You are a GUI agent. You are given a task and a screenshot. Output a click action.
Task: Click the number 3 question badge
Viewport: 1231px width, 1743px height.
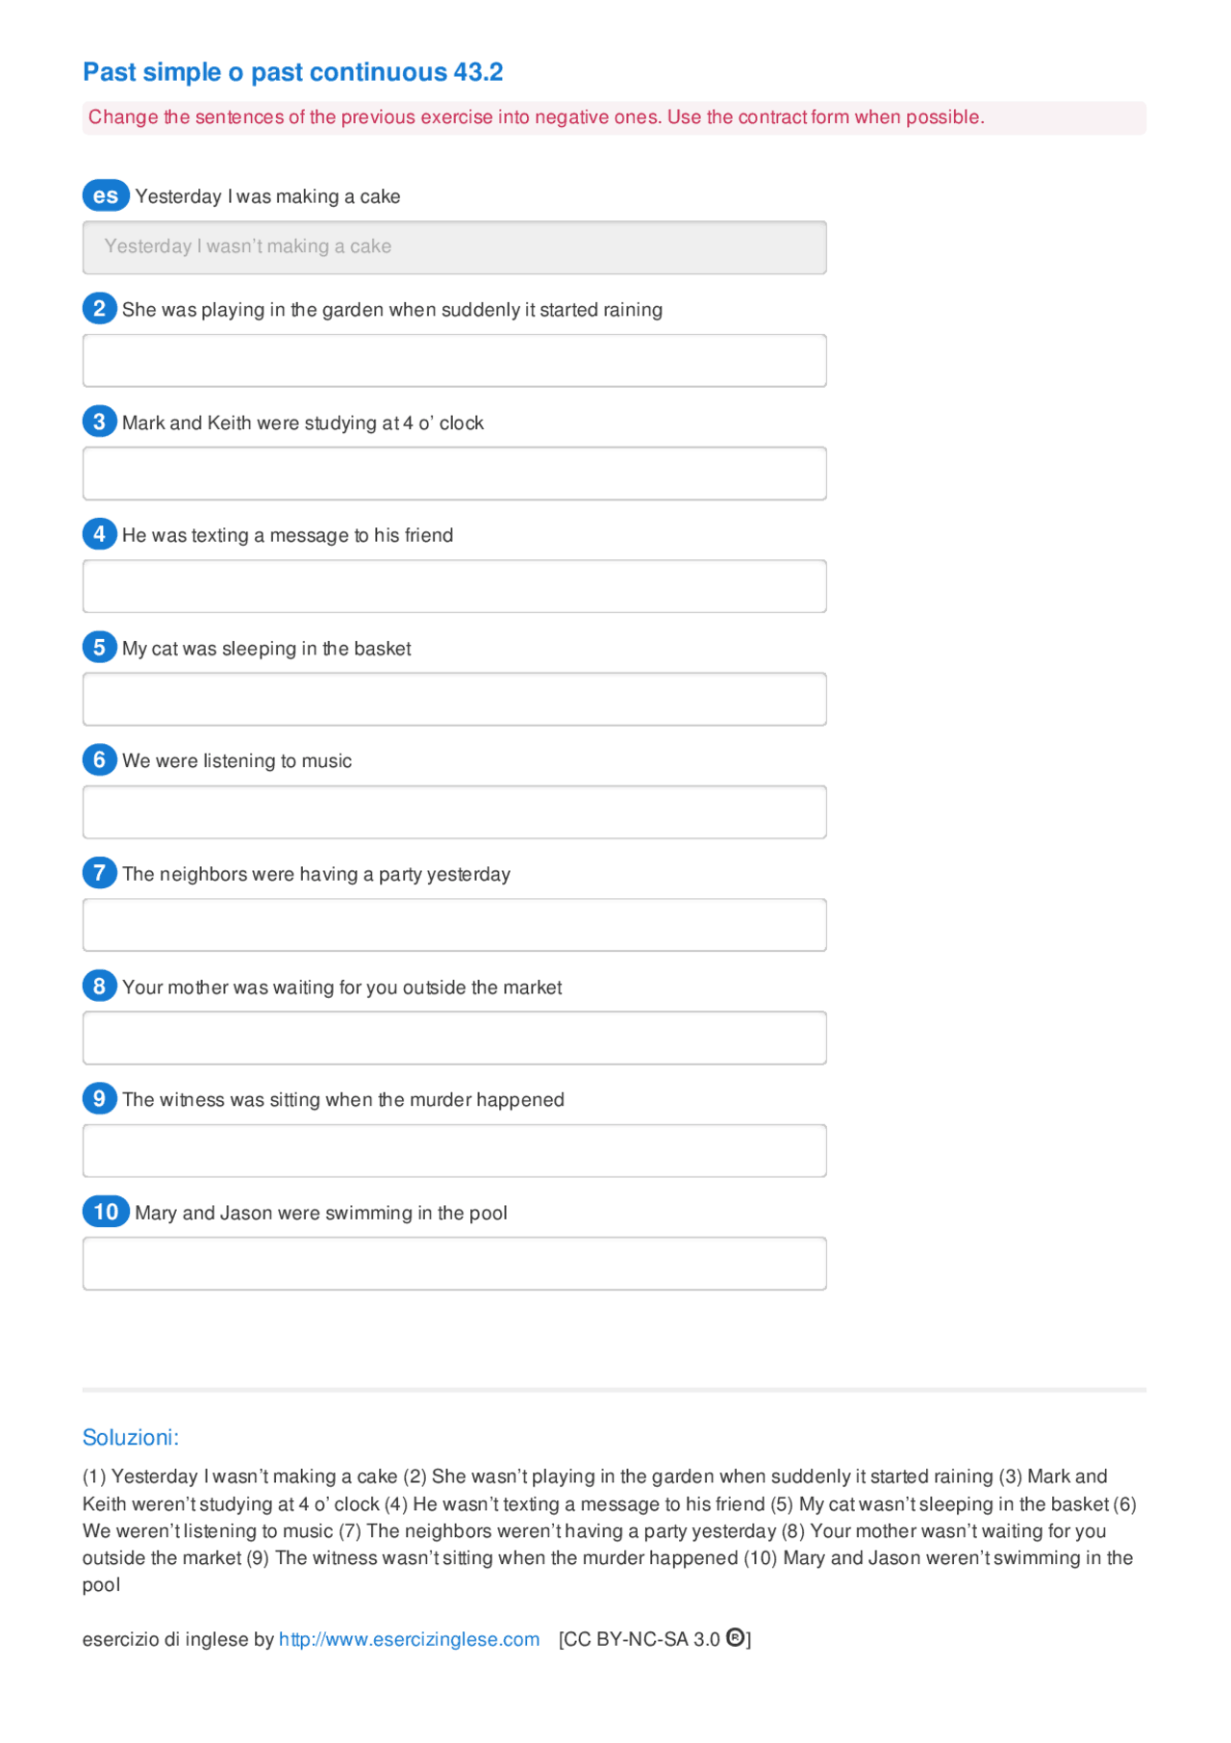tap(99, 422)
